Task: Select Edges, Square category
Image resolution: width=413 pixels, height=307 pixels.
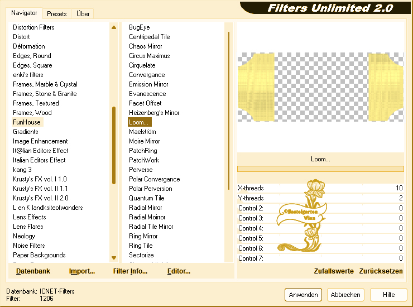Action: pyautogui.click(x=32, y=65)
